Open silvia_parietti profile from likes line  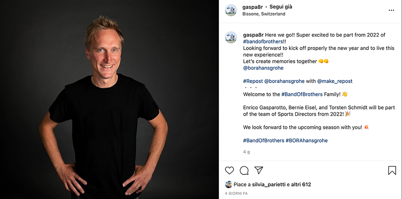(269, 184)
